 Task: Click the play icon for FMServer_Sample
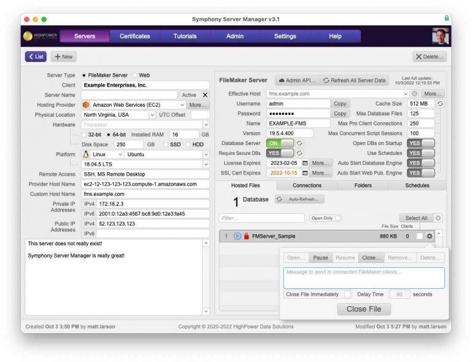[237, 236]
